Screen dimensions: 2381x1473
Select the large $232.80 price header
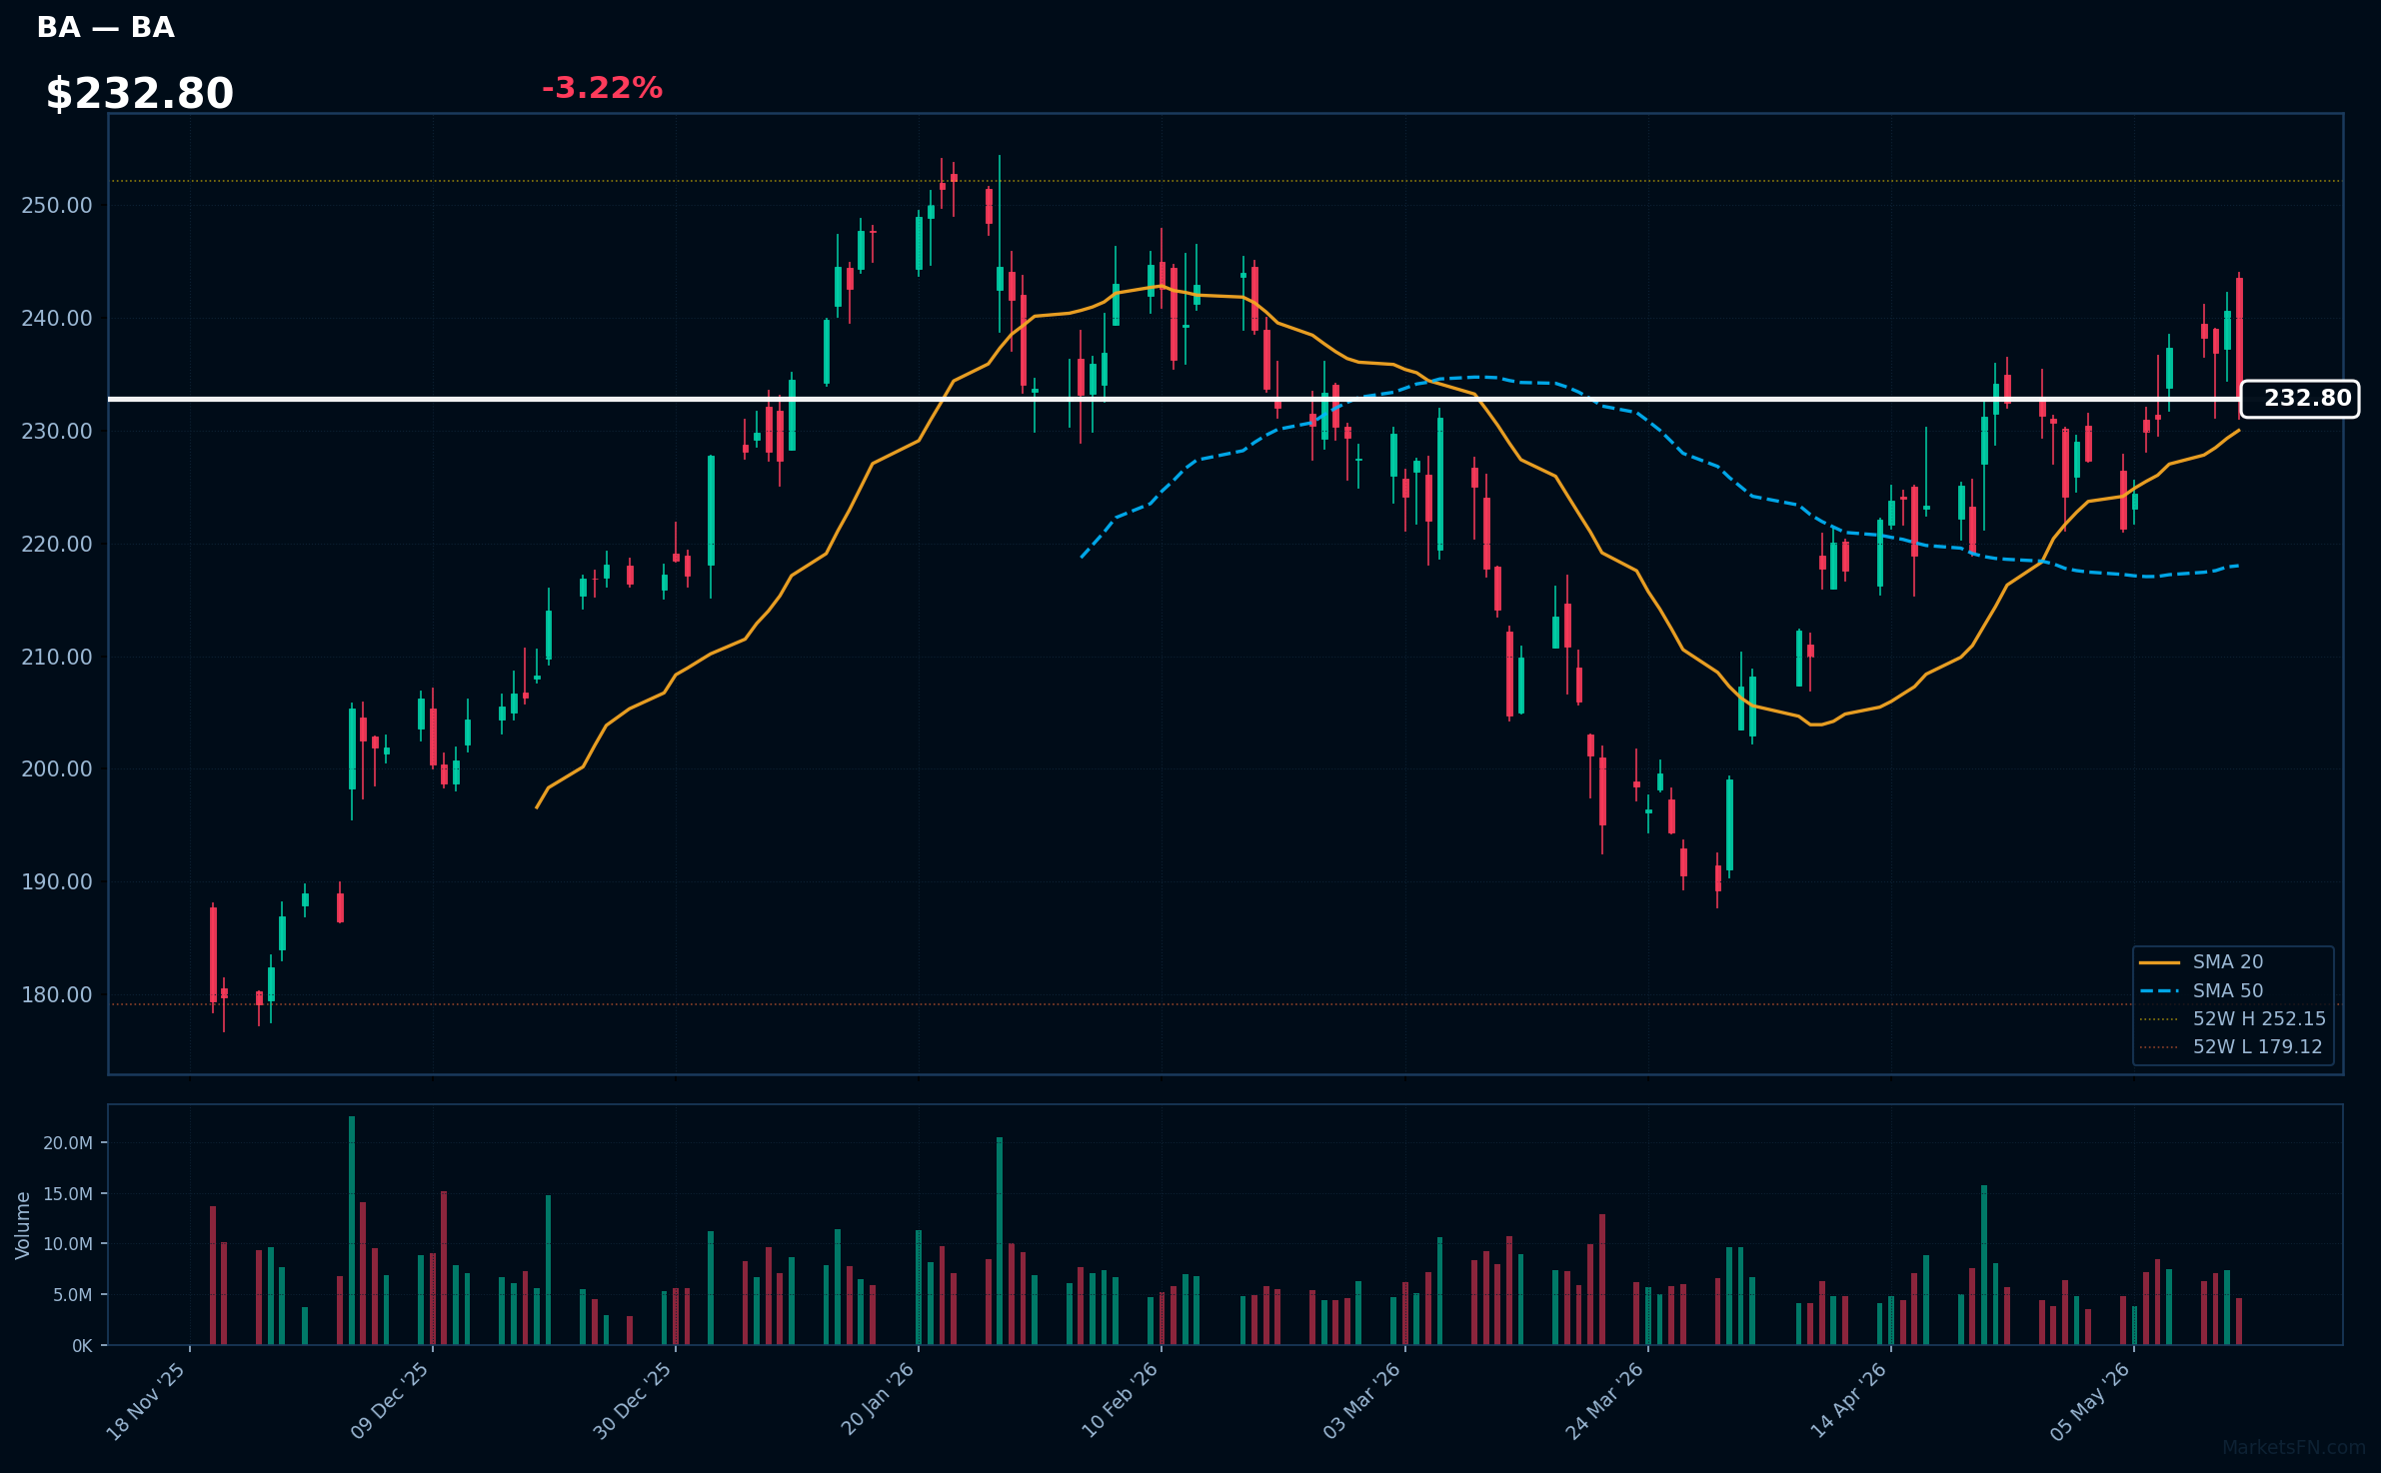pyautogui.click(x=140, y=94)
